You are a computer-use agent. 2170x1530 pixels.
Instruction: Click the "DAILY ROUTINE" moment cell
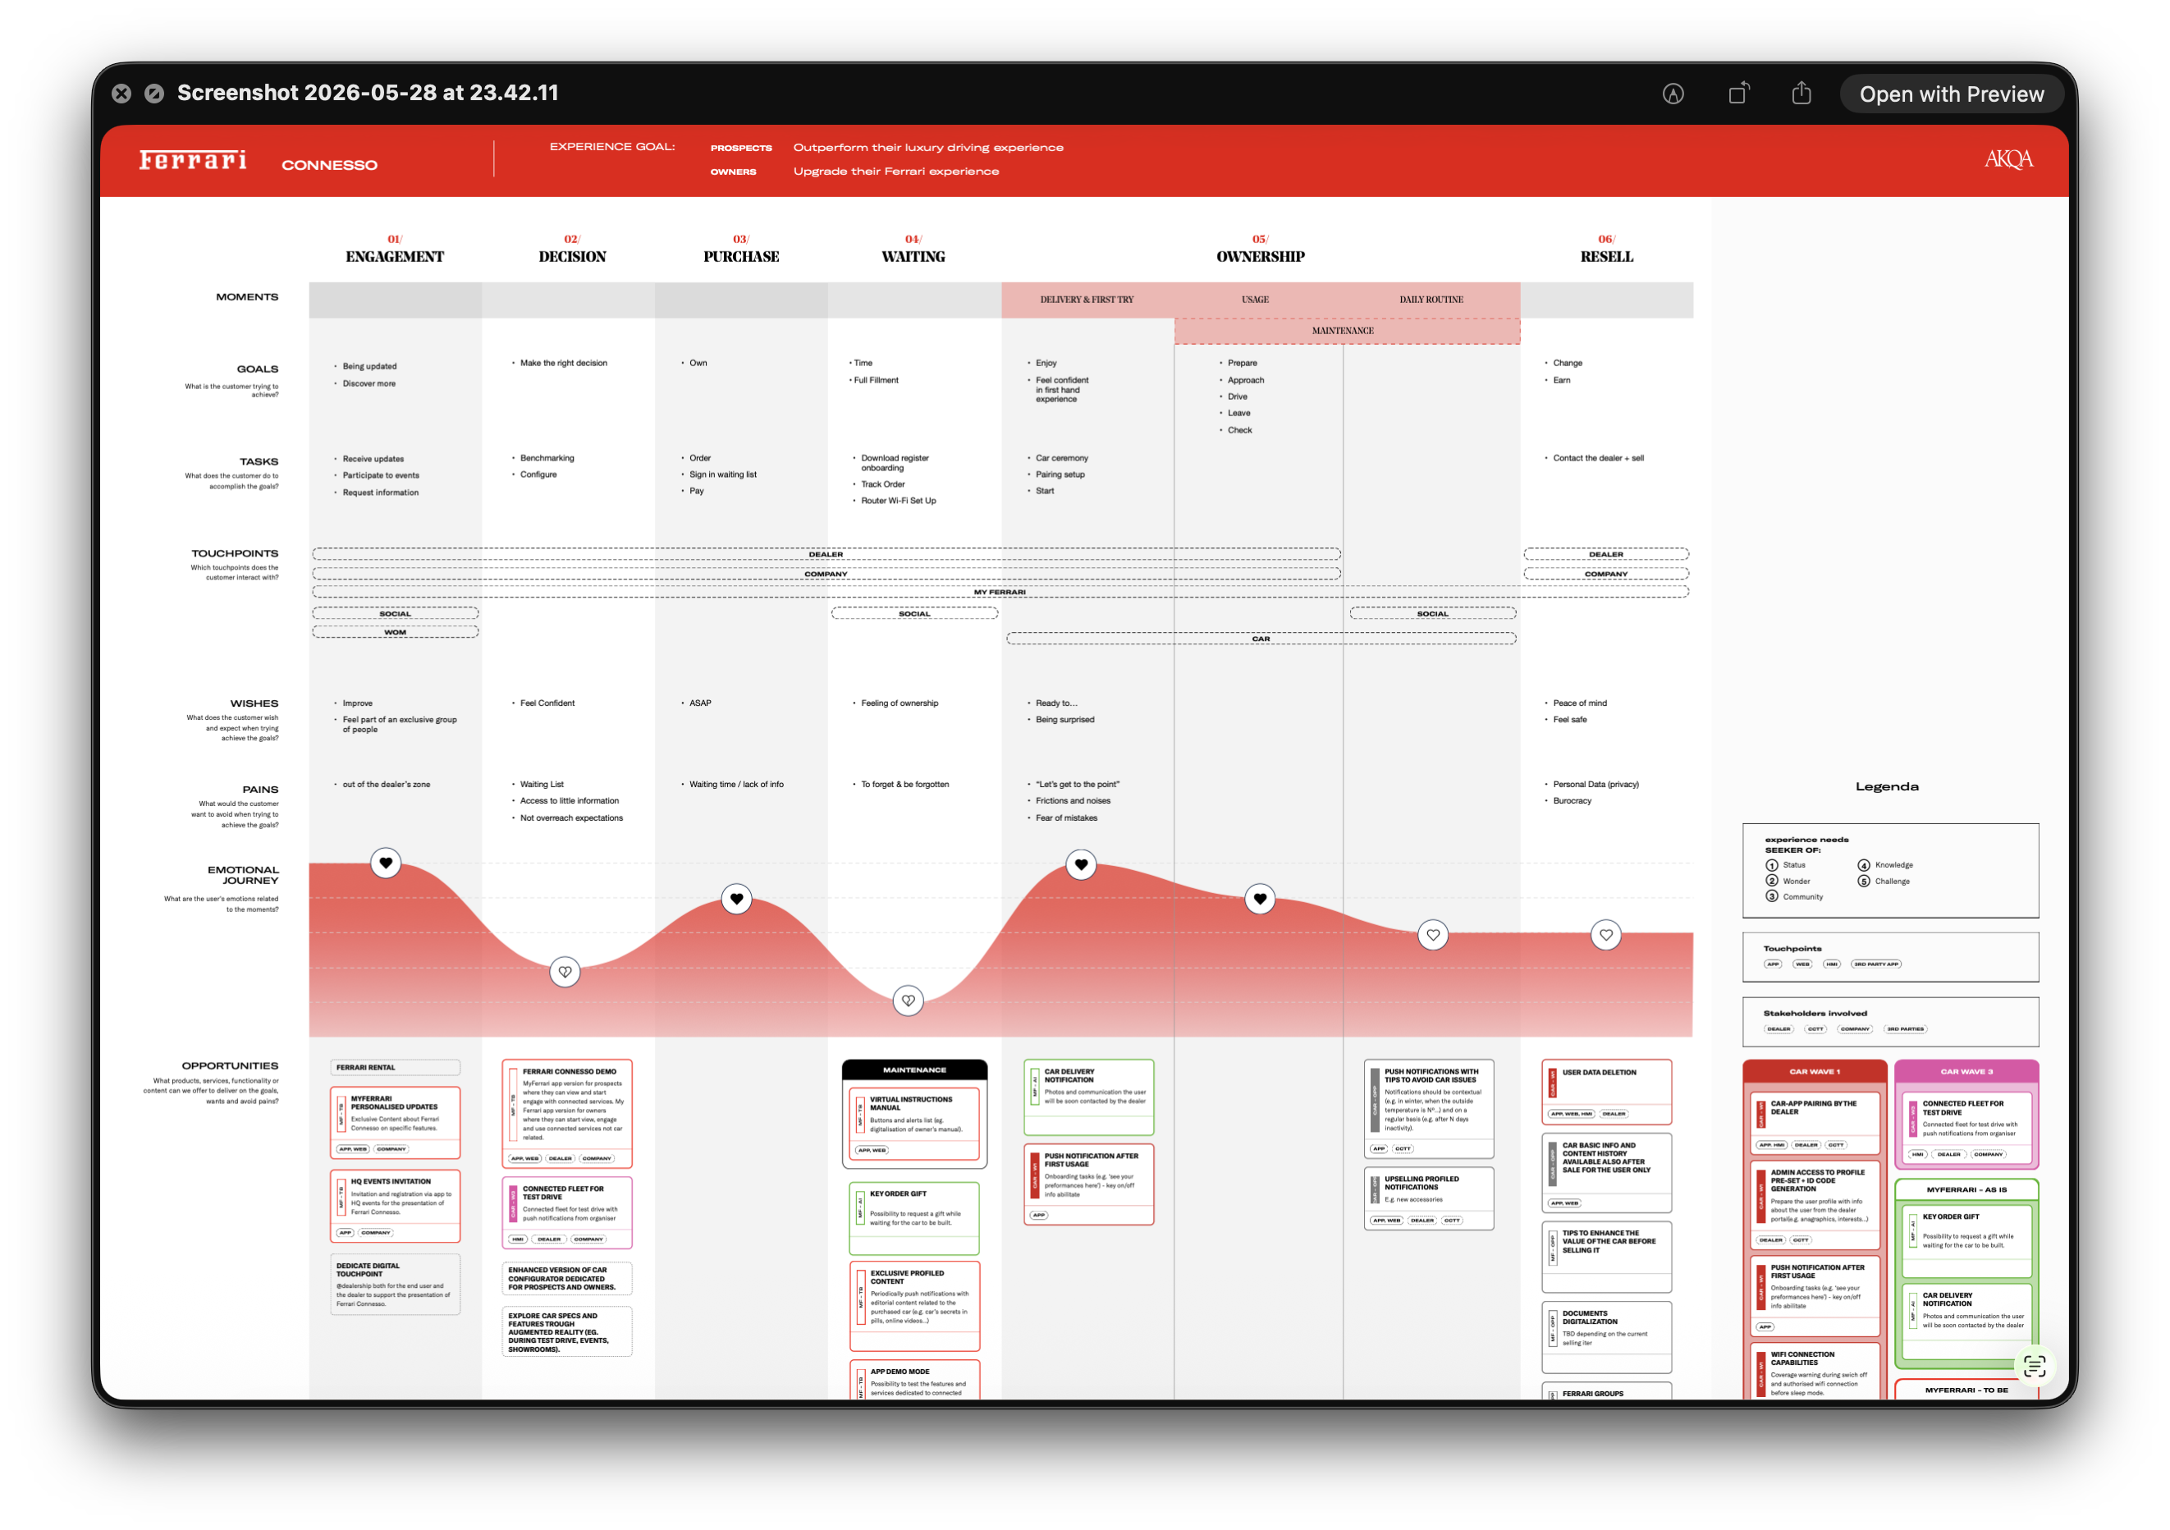pyautogui.click(x=1431, y=300)
